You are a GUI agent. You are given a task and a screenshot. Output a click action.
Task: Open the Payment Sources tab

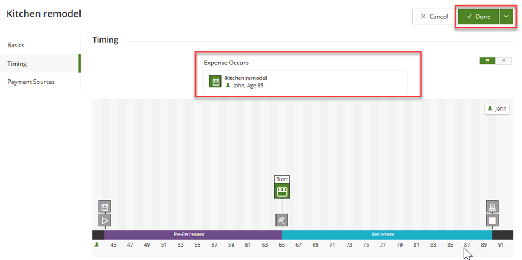point(31,82)
